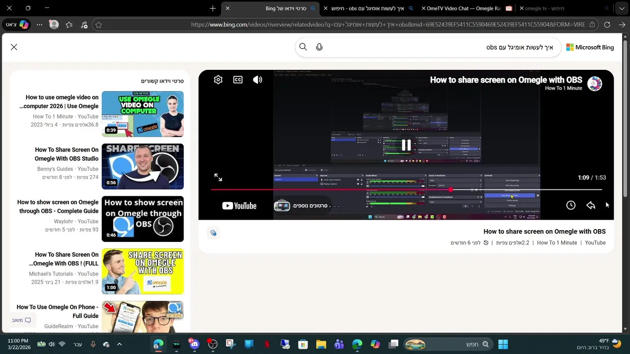630x354 pixels.
Task: Start voice search with microphone icon
Action: click(319, 47)
